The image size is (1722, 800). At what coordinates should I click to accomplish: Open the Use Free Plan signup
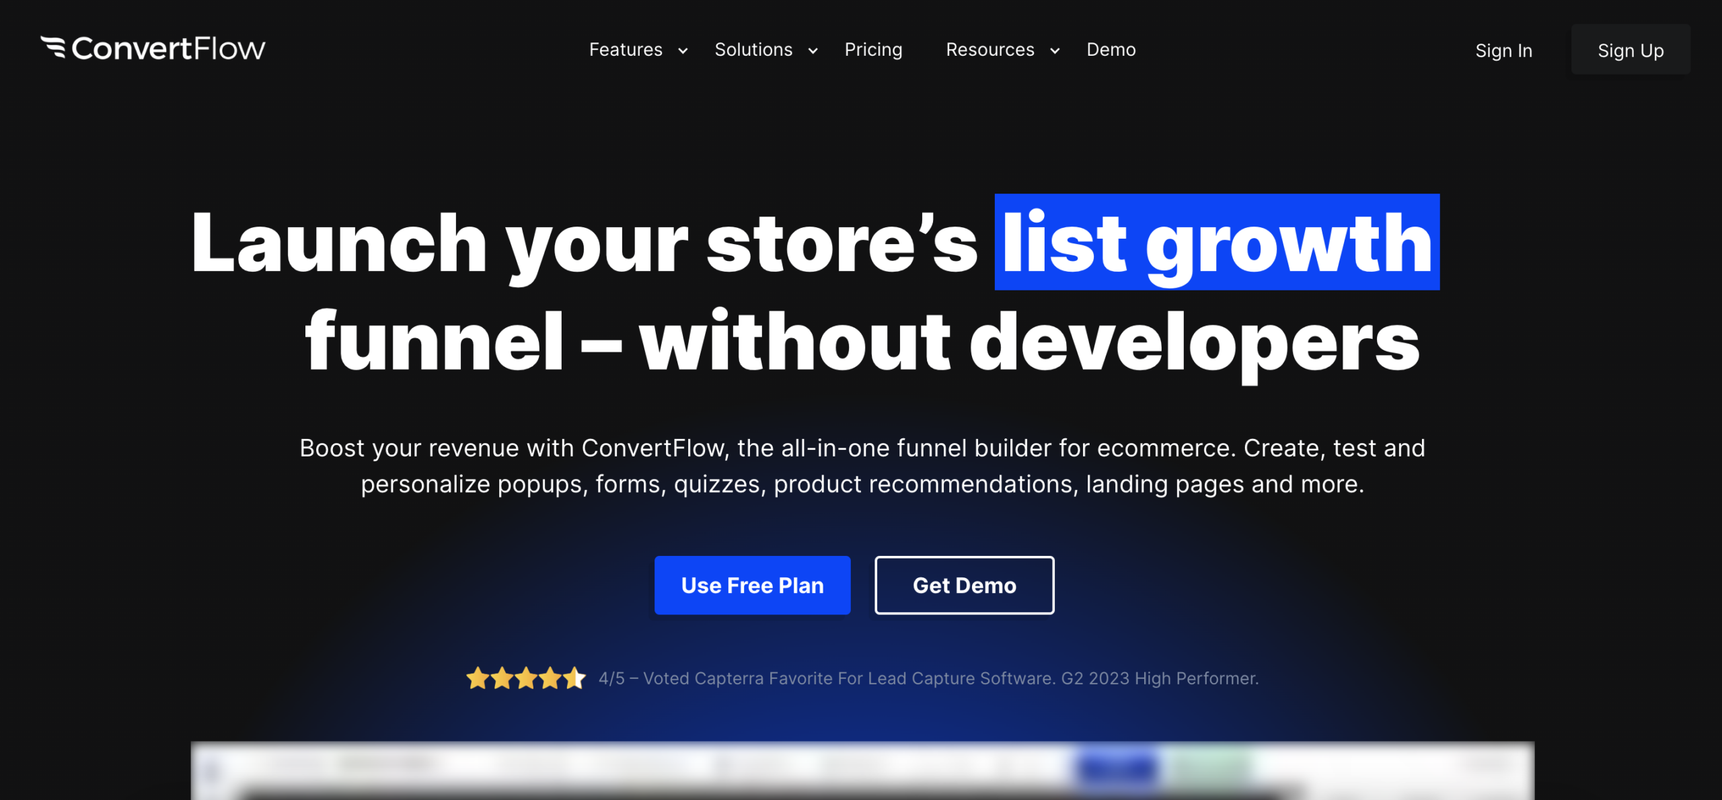(752, 585)
